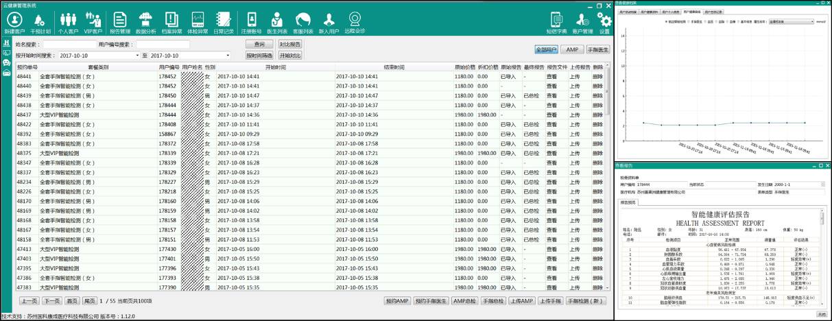Open the 账户管理 account management icon
Image resolution: width=832 pixels, height=321 pixels.
pos(582,23)
